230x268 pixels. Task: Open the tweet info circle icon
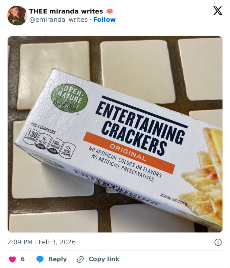(x=218, y=242)
